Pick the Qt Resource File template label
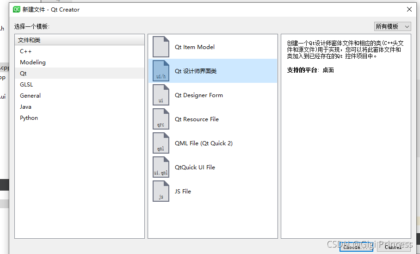The height and width of the screenshot is (254, 420). (x=197, y=119)
